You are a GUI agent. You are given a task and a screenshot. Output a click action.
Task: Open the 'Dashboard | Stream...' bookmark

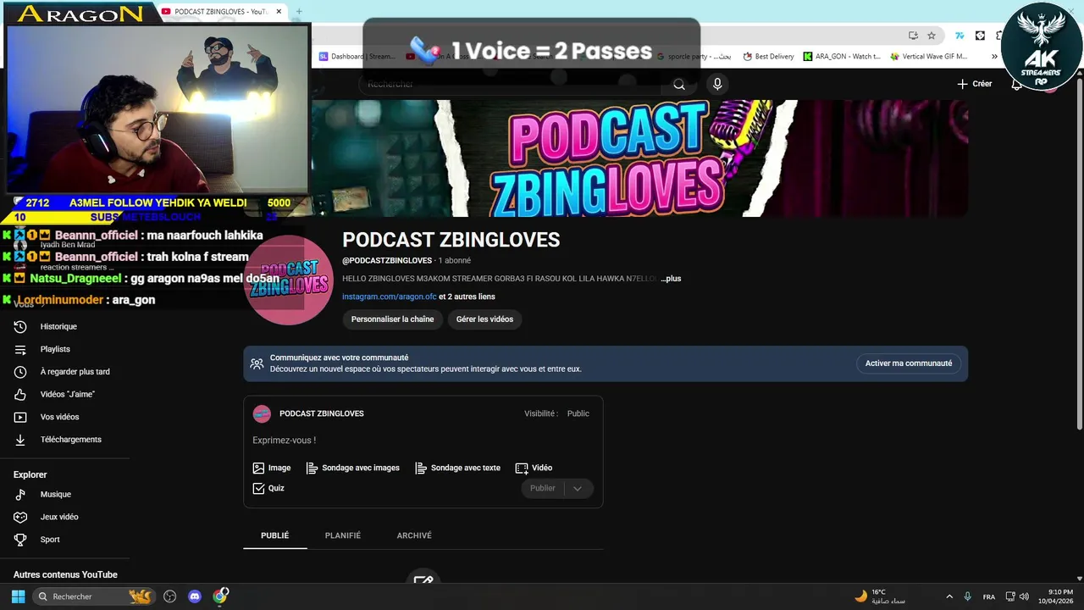(x=357, y=57)
